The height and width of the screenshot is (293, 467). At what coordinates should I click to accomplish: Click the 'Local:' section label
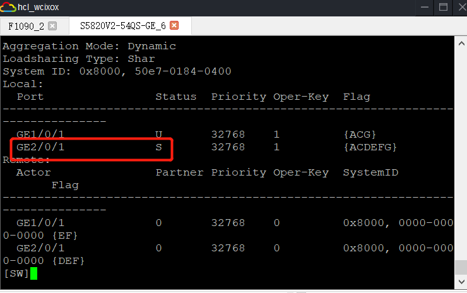point(23,84)
